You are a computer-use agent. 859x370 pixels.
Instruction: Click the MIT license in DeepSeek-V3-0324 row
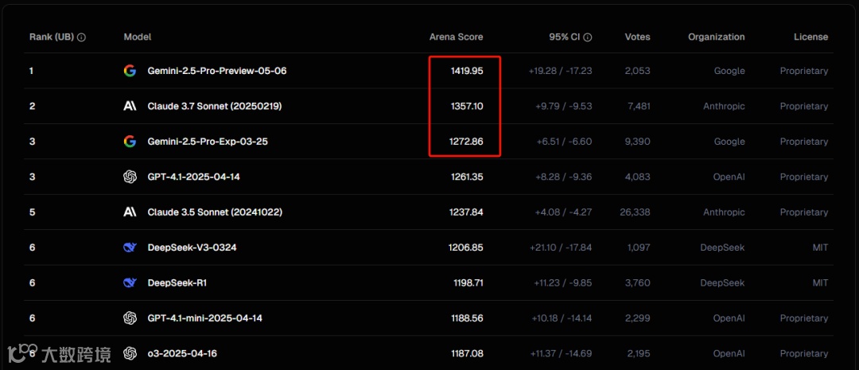(x=821, y=247)
